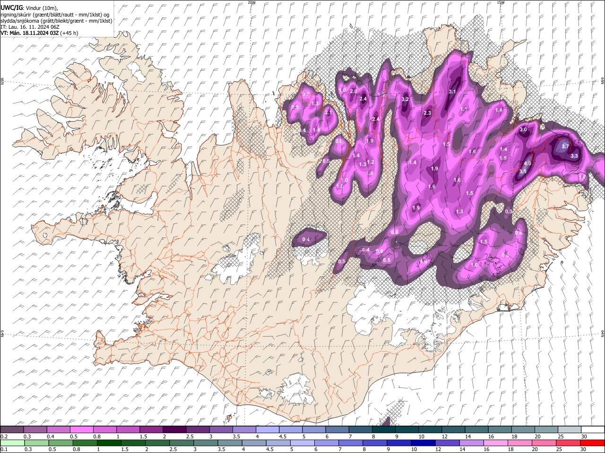Click the '2.0' snowfall value on the map
605x453 pixels.
point(353,91)
